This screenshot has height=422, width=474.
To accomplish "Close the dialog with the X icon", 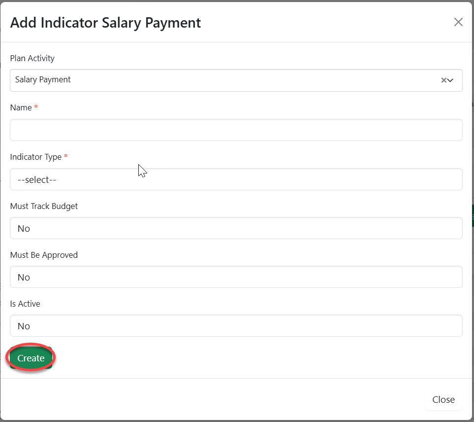I will pos(458,22).
